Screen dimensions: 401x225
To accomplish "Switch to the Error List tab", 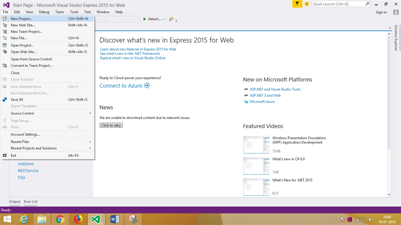I will pyautogui.click(x=31, y=202).
